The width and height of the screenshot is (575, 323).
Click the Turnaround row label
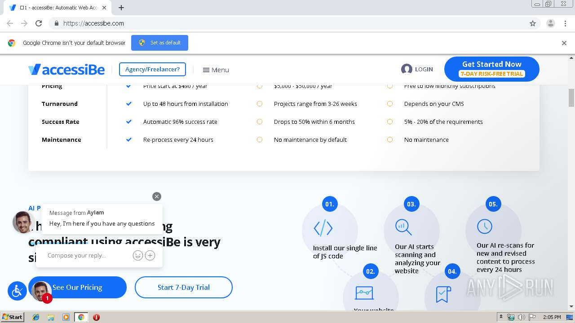[x=60, y=104]
